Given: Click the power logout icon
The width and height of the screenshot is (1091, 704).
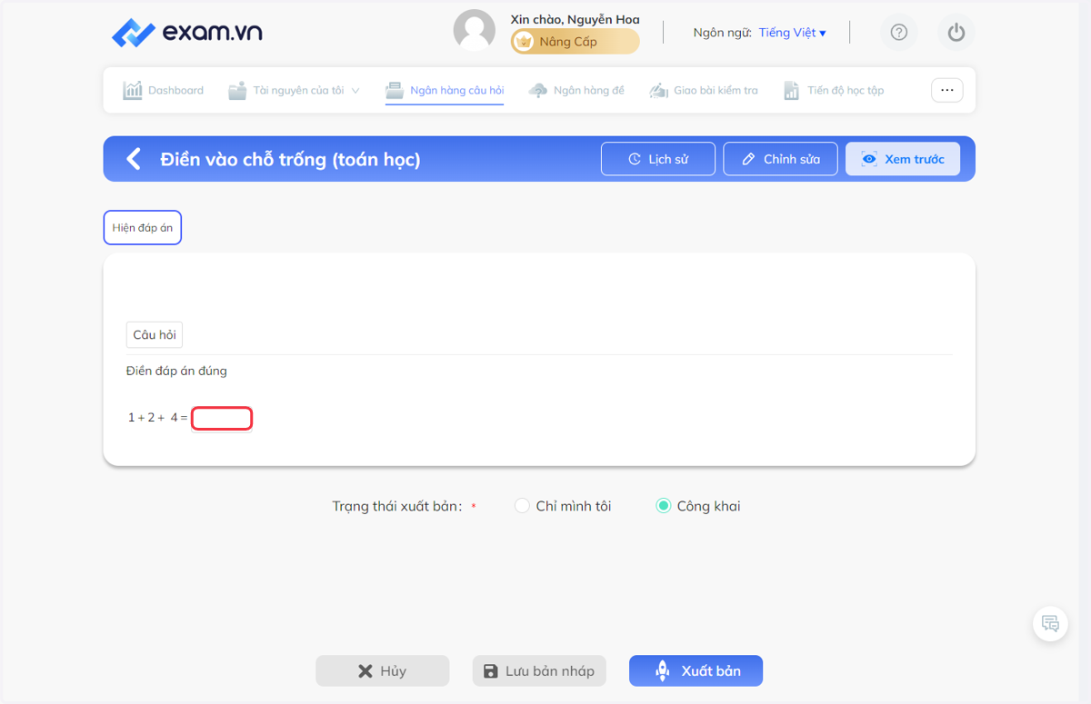Looking at the screenshot, I should pos(956,33).
